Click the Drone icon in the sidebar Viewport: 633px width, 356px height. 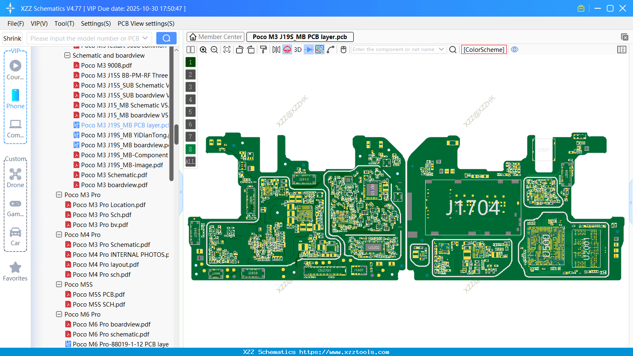tap(15, 173)
